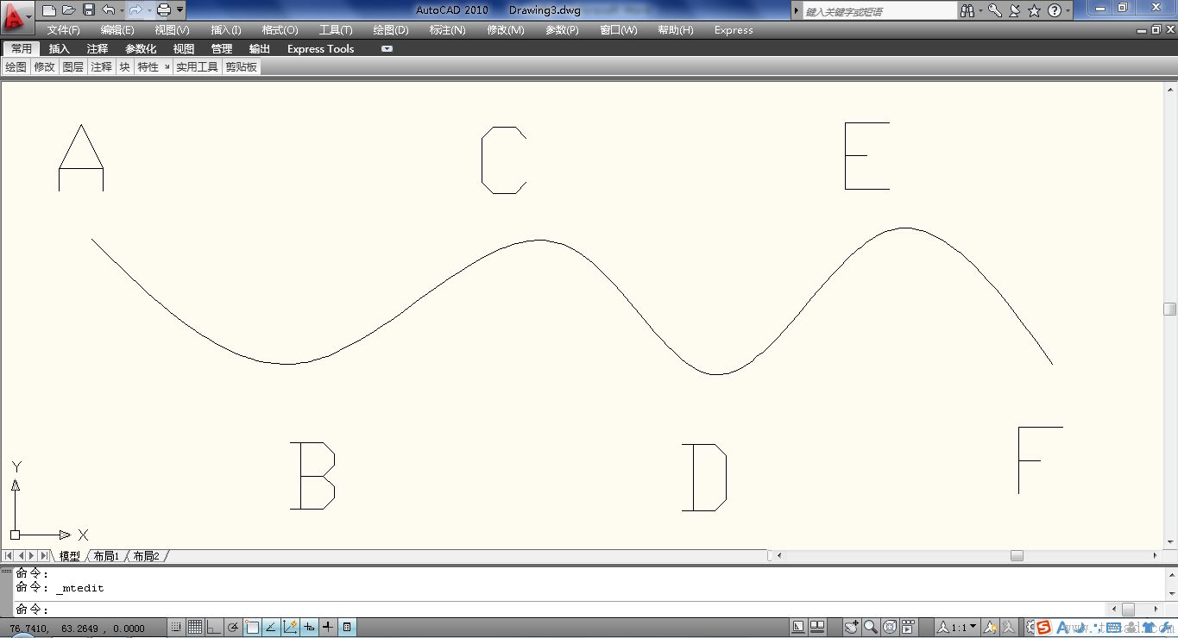
Task: Expand the 图层 ribbon panel
Action: tap(73, 67)
